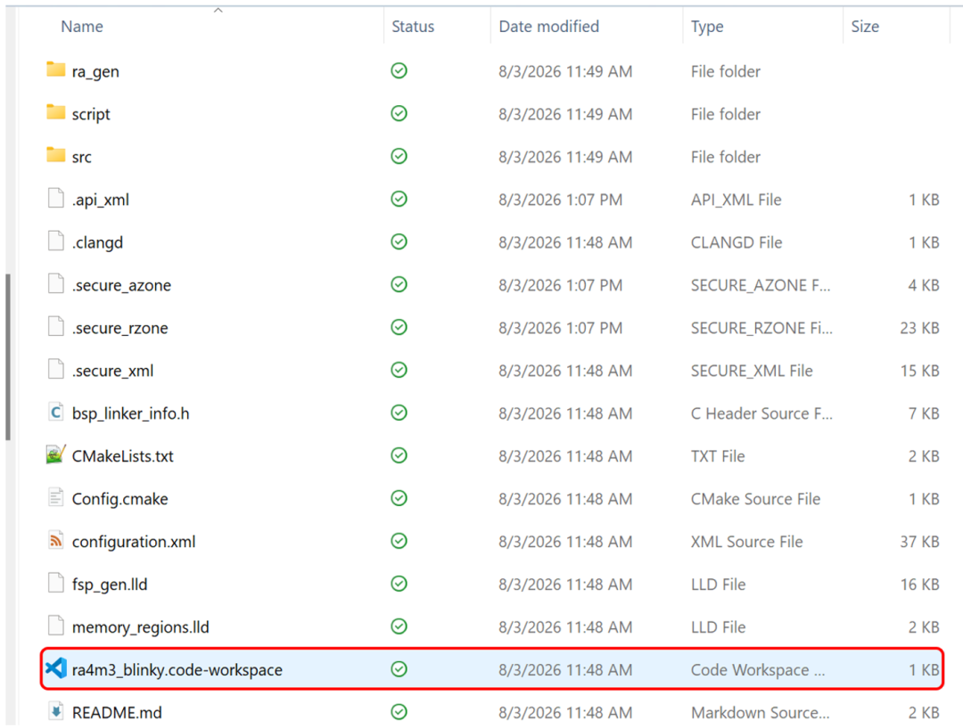Click the sync status checkmark for configuration.xml
The image size is (963, 728).
click(399, 541)
